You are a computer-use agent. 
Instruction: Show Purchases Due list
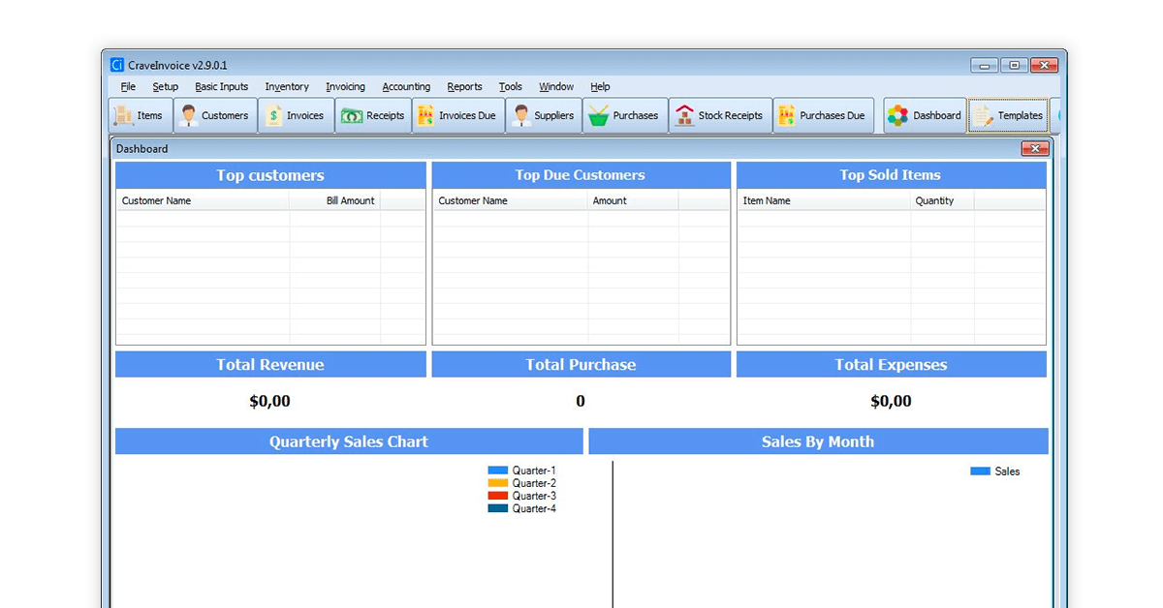824,115
